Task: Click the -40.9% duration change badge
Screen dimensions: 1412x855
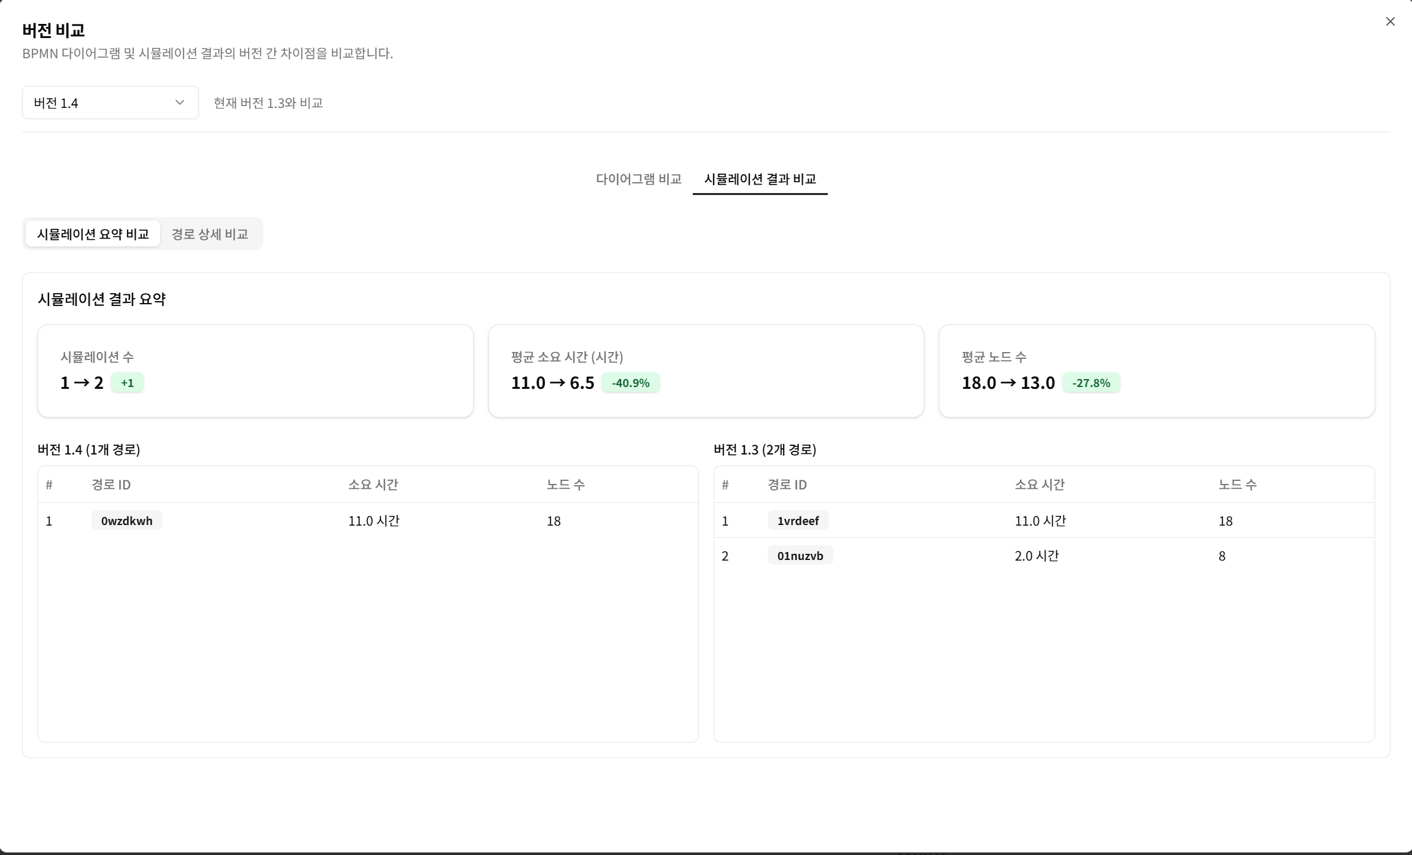Action: 631,382
